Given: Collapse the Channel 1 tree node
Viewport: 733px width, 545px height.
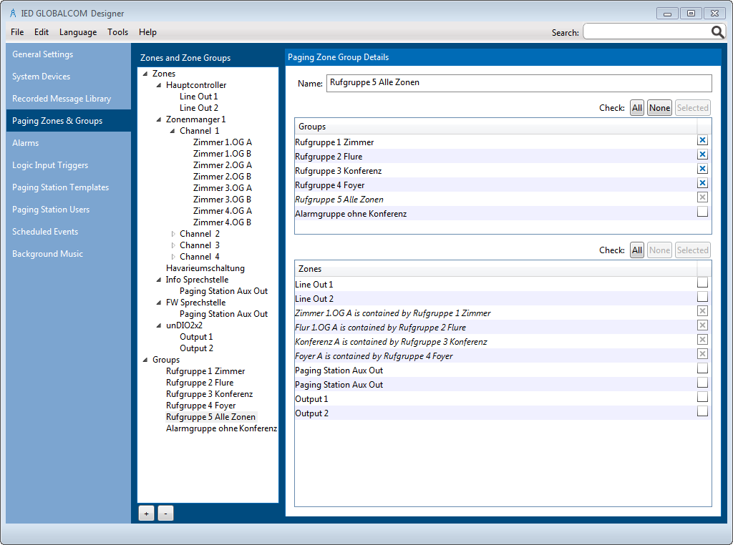Looking at the screenshot, I should click(x=173, y=131).
